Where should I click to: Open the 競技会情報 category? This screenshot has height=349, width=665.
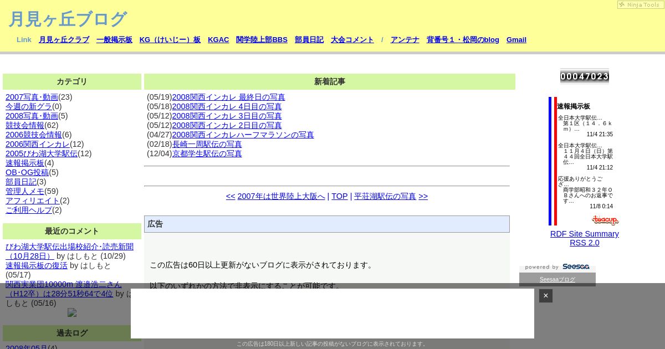[25, 125]
